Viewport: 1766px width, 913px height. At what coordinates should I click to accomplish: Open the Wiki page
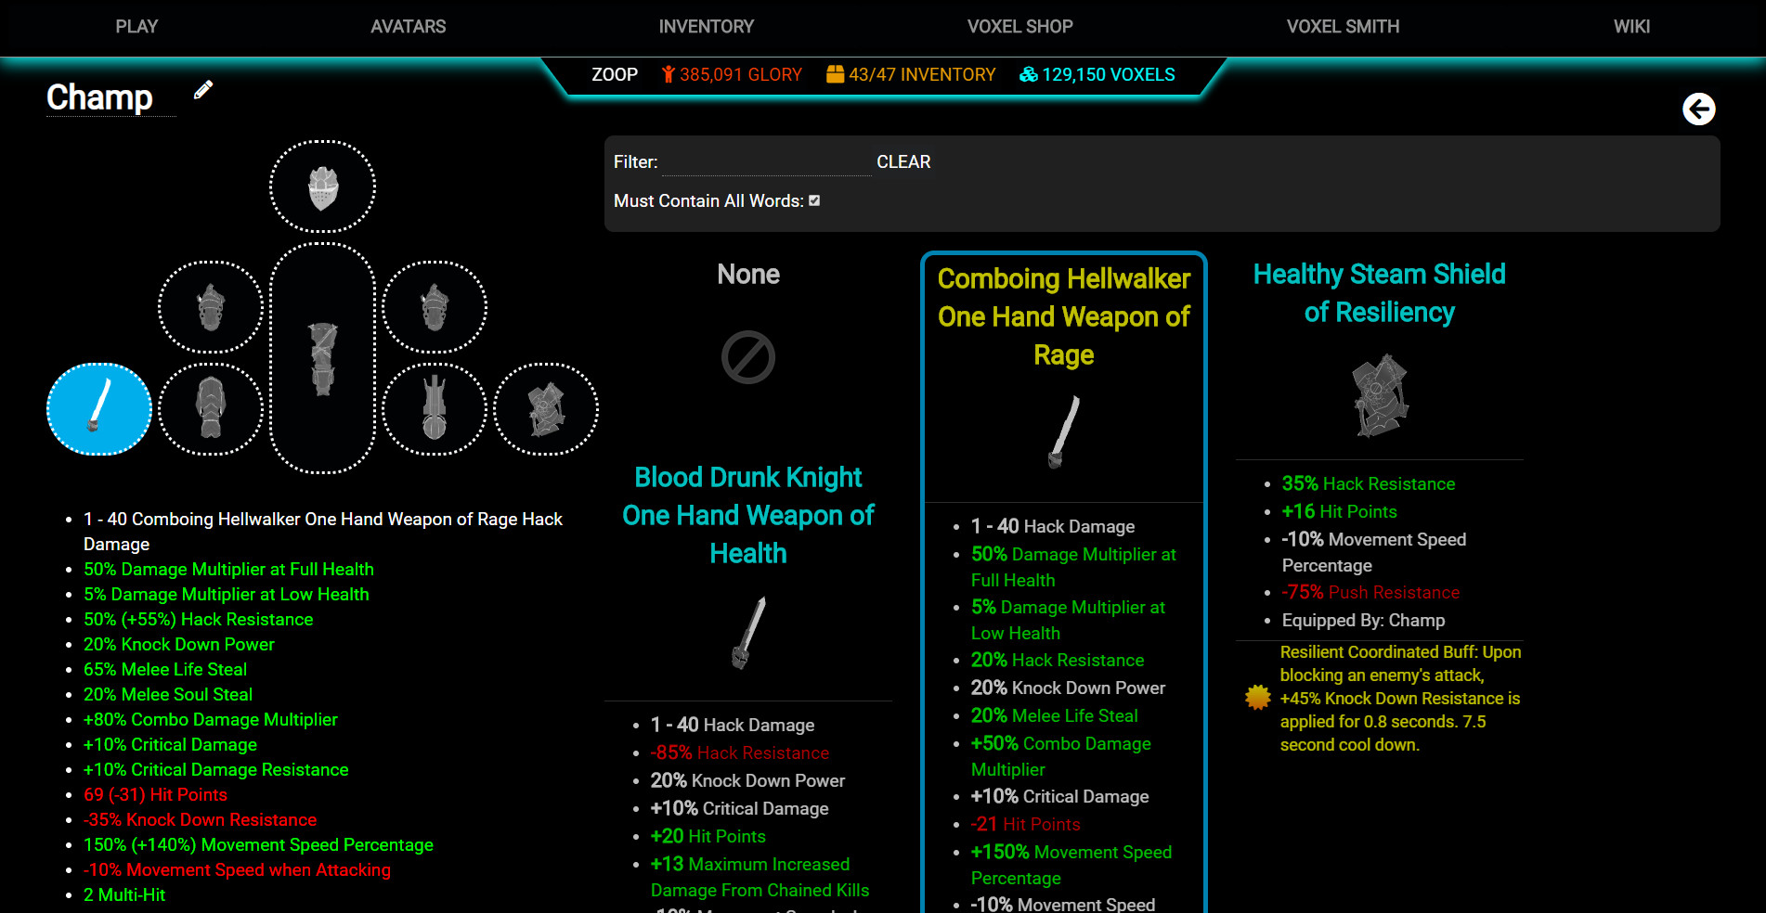tap(1631, 27)
